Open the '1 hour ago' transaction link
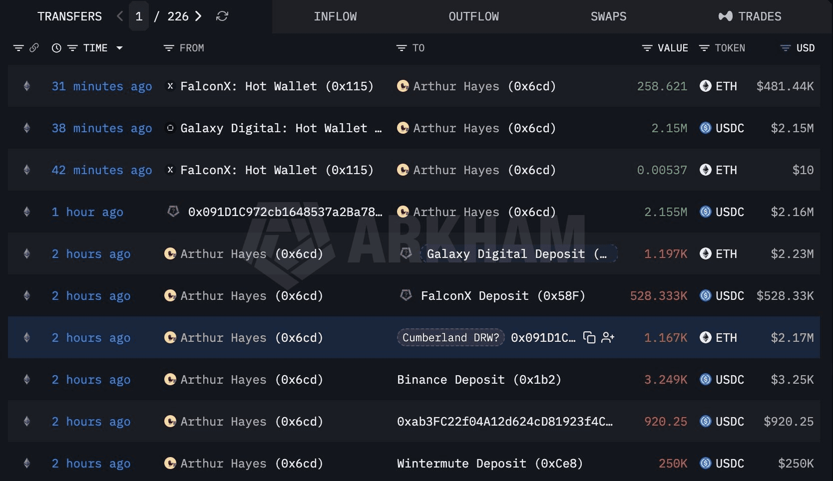This screenshot has width=833, height=481. pos(87,212)
